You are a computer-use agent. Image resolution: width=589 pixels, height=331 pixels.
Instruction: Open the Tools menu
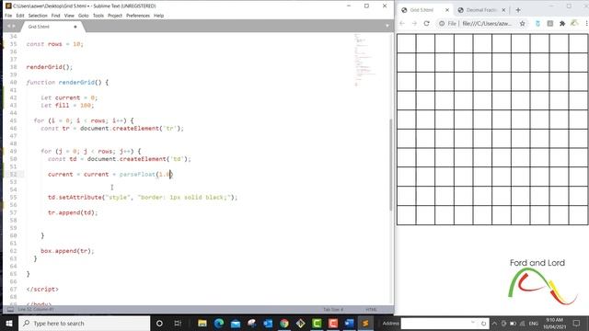point(98,16)
